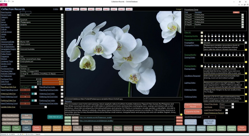Viewport: 249px width, 136px height.
Task: Click the yellow expand square beside Propagation Notes
Action: click(246, 50)
